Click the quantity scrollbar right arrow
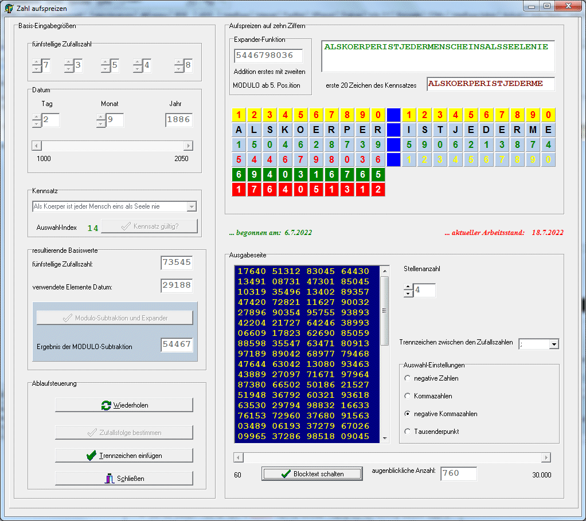 click(x=546, y=457)
